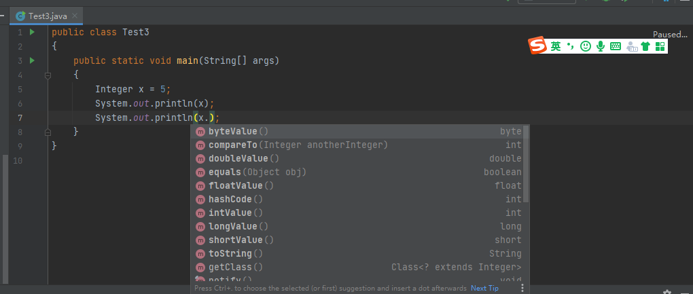Click the fold end marker on line 8
The width and height of the screenshot is (693, 294).
click(x=48, y=132)
